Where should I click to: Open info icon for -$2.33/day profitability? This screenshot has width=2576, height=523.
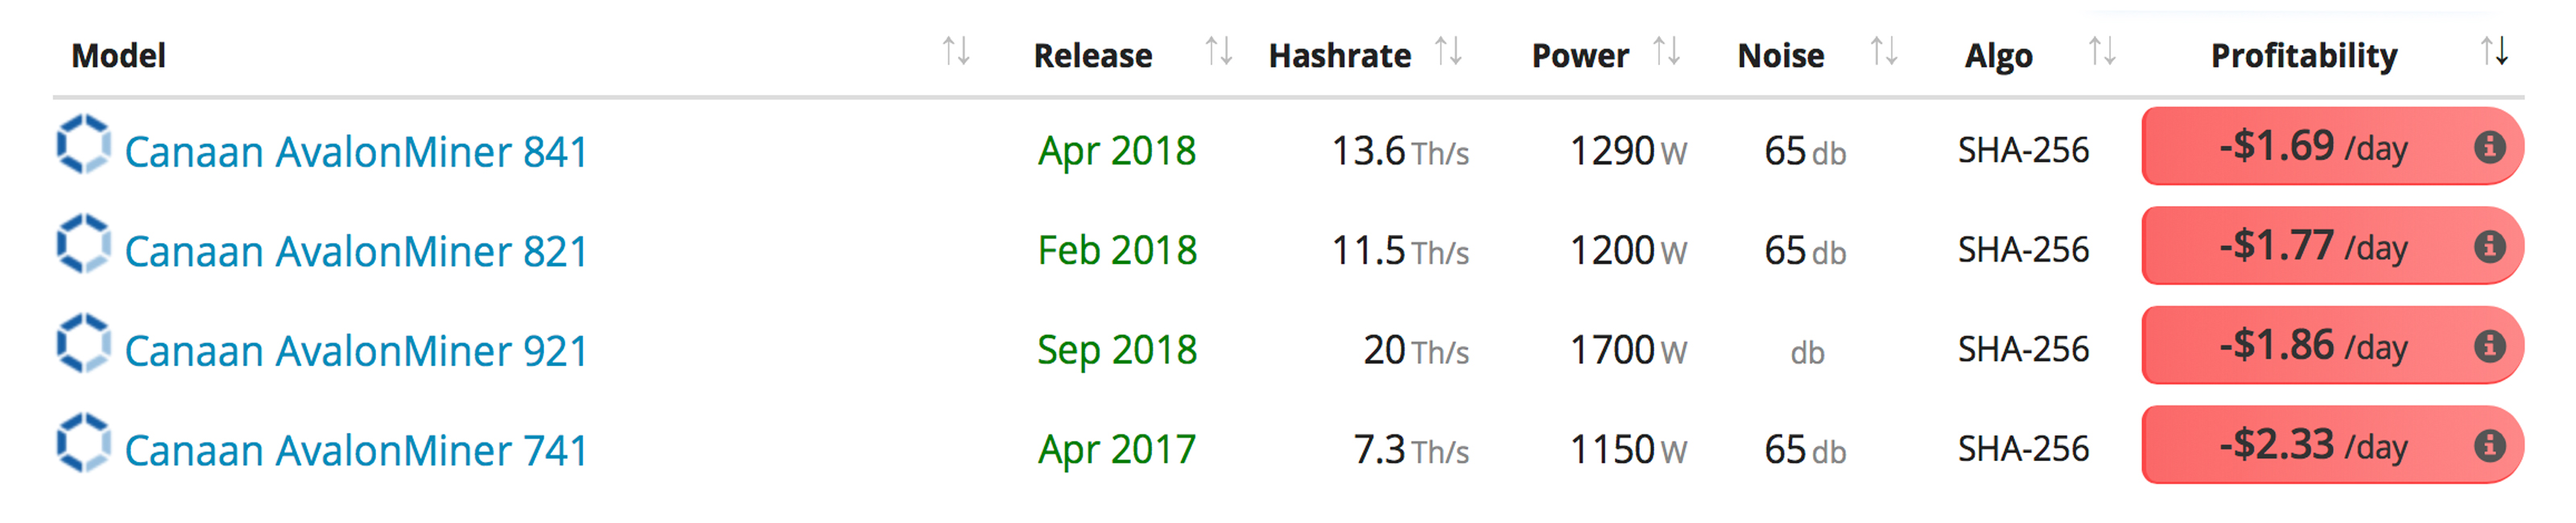point(2489,445)
